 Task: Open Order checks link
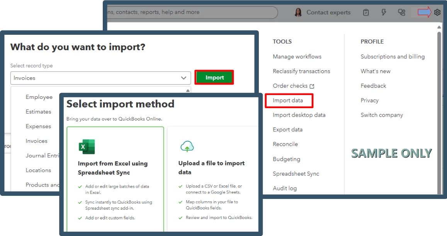coord(290,86)
